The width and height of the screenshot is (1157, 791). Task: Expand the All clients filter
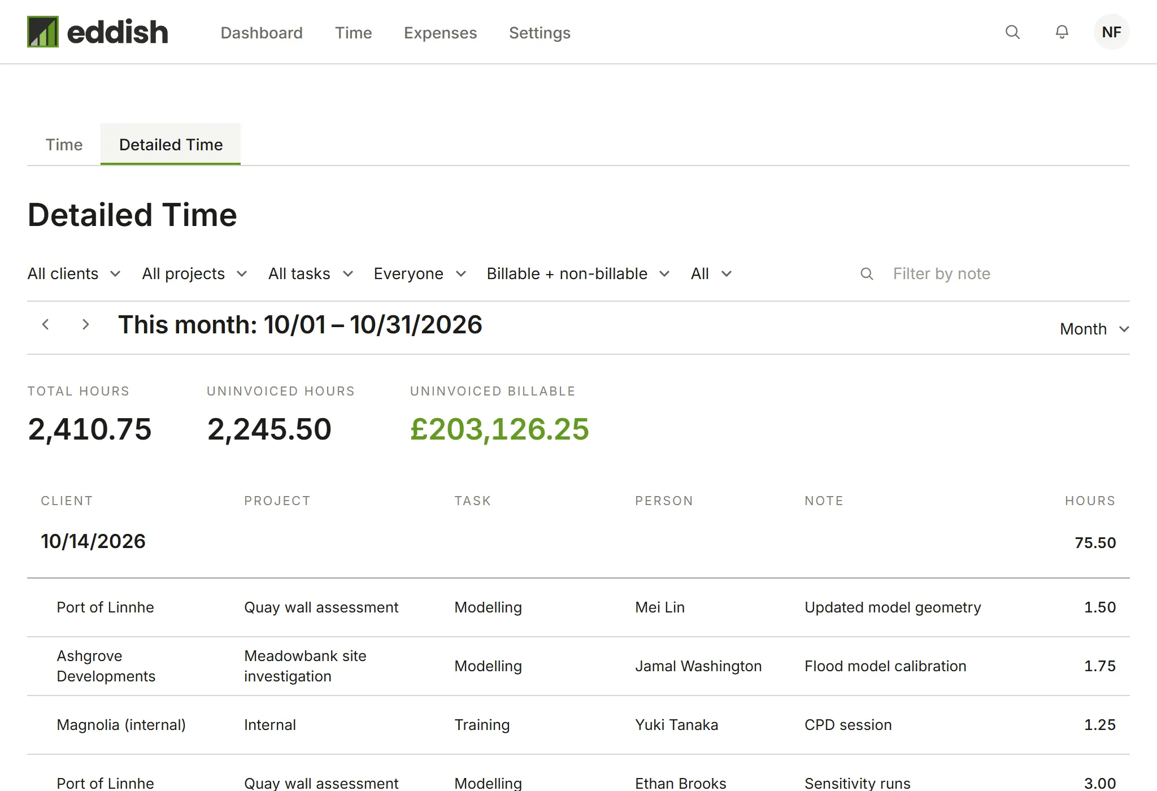tap(74, 274)
